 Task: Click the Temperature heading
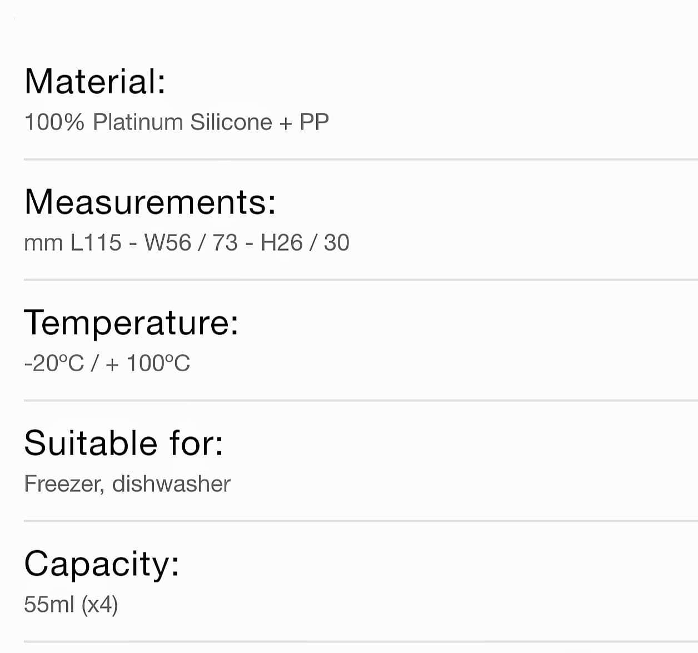point(131,323)
